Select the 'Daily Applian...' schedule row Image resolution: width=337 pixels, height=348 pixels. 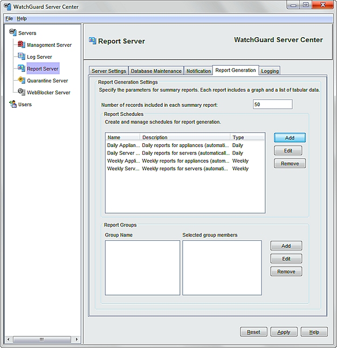185,145
